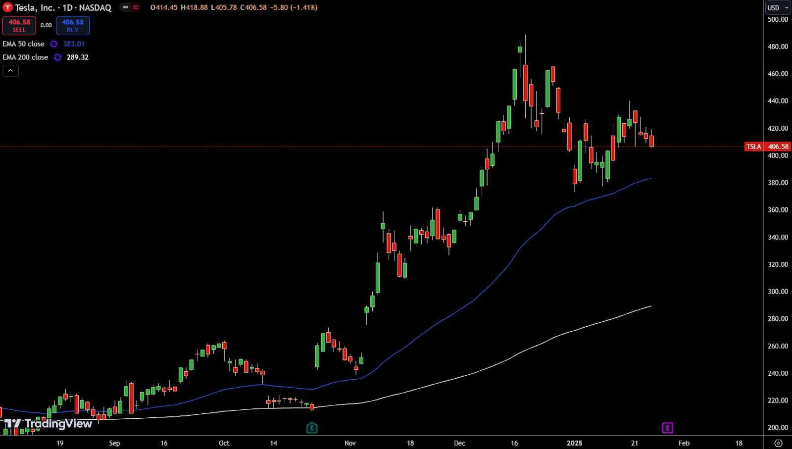Click the refresh icon beside EMA 50 close

coord(54,44)
